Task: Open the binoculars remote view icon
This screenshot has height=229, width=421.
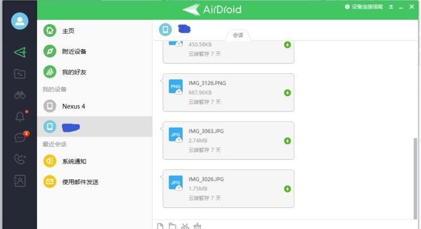Action: pos(20,95)
